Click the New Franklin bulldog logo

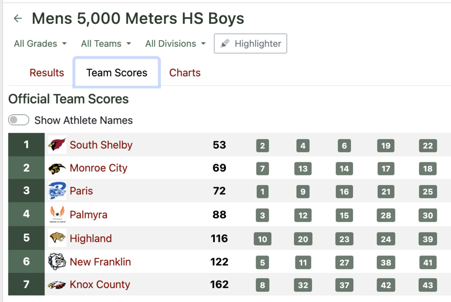pos(57,262)
